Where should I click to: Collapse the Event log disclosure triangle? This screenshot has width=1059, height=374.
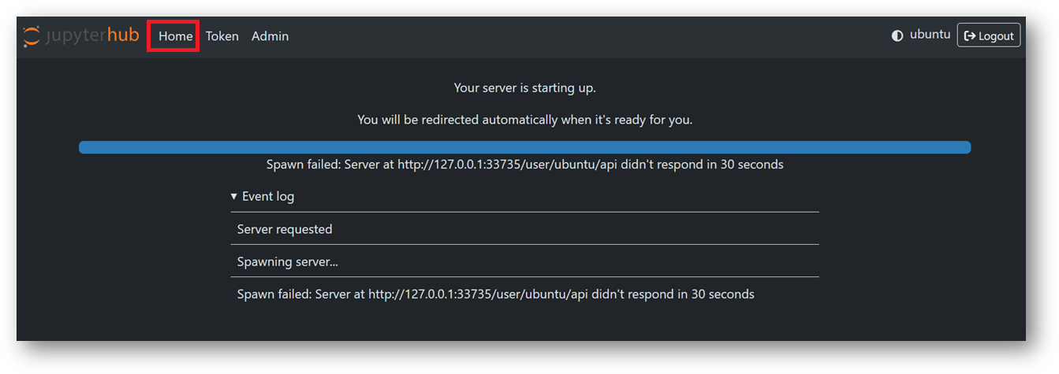click(x=233, y=196)
